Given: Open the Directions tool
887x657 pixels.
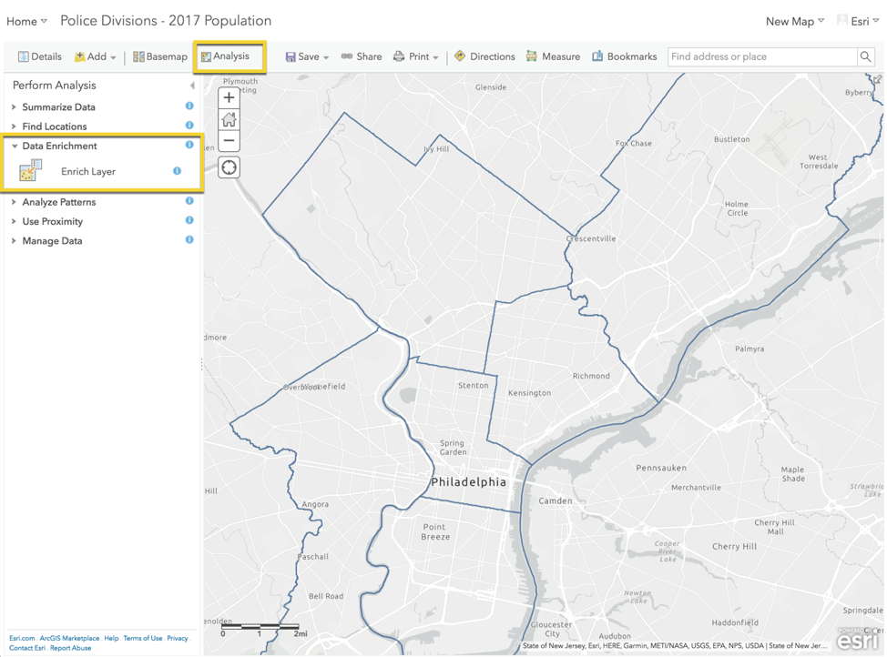Looking at the screenshot, I should pyautogui.click(x=484, y=56).
